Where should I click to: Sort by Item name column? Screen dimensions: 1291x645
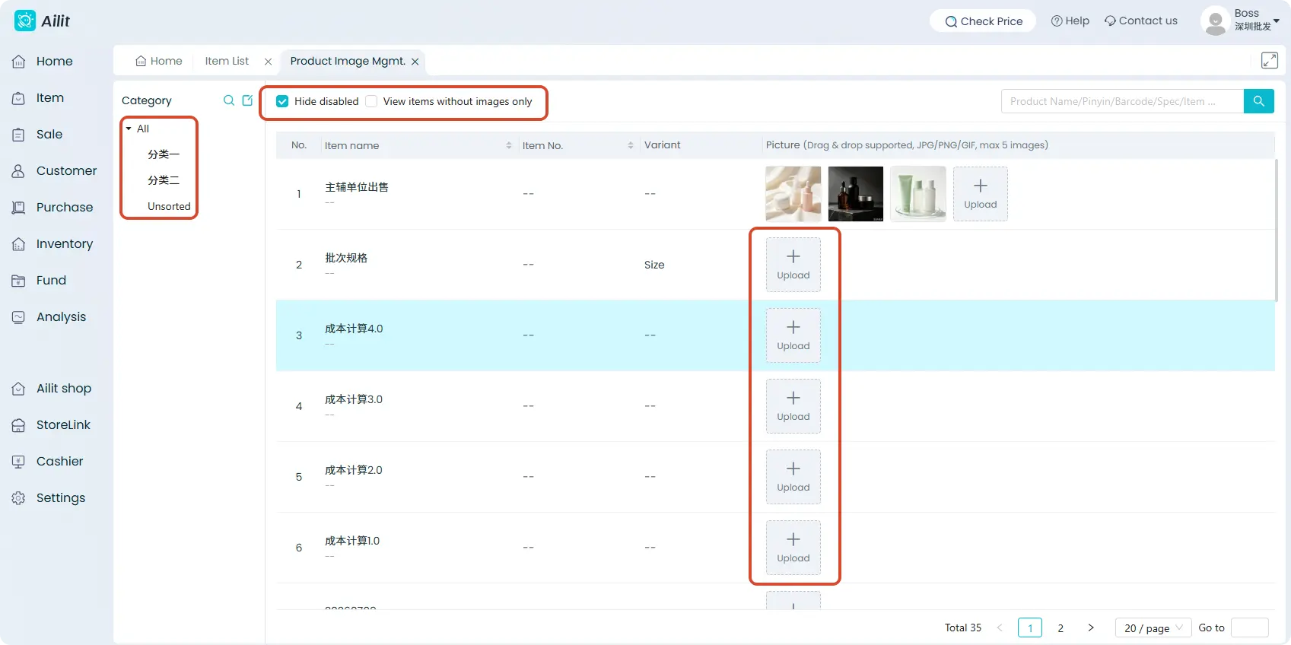tap(509, 145)
